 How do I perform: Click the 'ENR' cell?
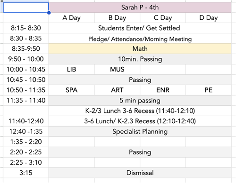(x=163, y=90)
